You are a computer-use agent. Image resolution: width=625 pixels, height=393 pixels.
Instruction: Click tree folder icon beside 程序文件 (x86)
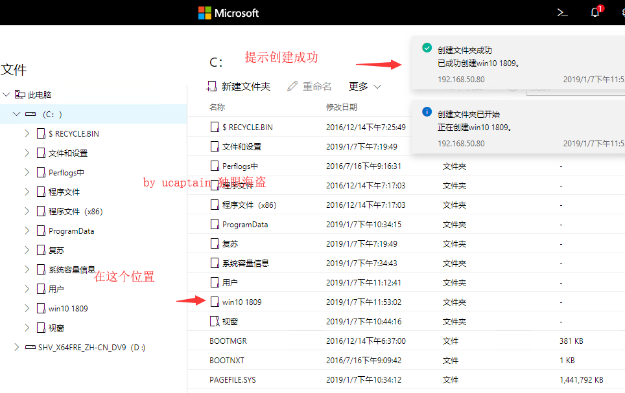41,211
